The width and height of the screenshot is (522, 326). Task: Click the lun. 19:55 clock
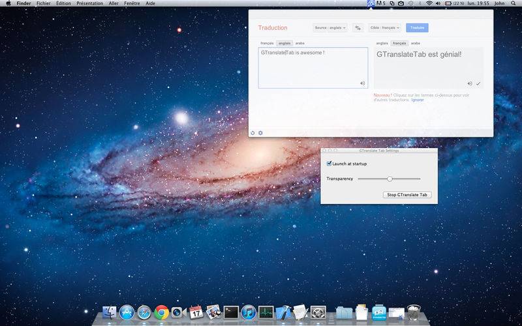point(478,3)
